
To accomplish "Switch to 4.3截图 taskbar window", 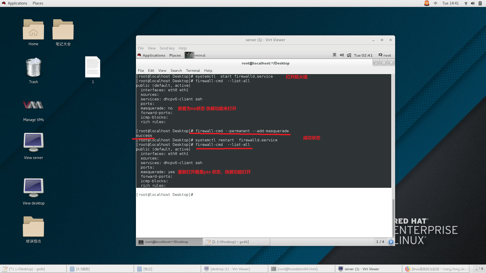I will [101, 269].
